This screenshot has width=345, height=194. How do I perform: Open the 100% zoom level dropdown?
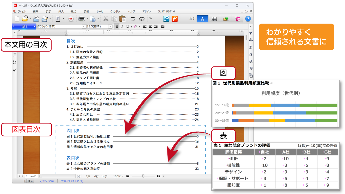pos(123,176)
